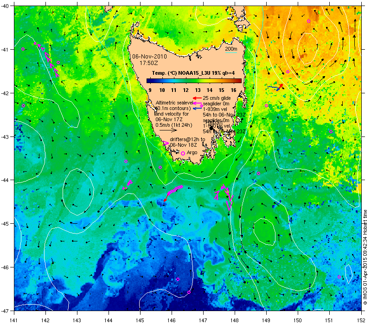Image resolution: width=371 pixels, height=325 pixels.
Task: Click the 'Temp. (°C) NOAA15_L3U 19% ql>=4' title
Action: coord(193,73)
